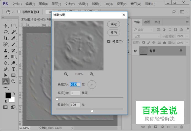The height and width of the screenshot is (131, 191).
Task: Open the Filter menu
Action: tap(97, 4)
